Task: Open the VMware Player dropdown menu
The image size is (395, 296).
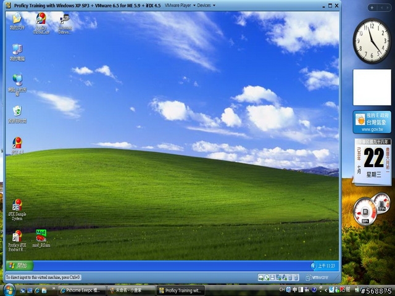Action: (x=180, y=6)
